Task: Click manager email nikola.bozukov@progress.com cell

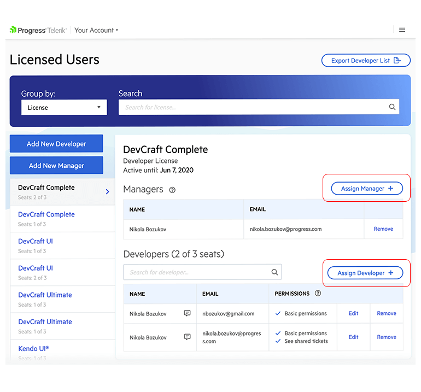Action: click(303, 229)
